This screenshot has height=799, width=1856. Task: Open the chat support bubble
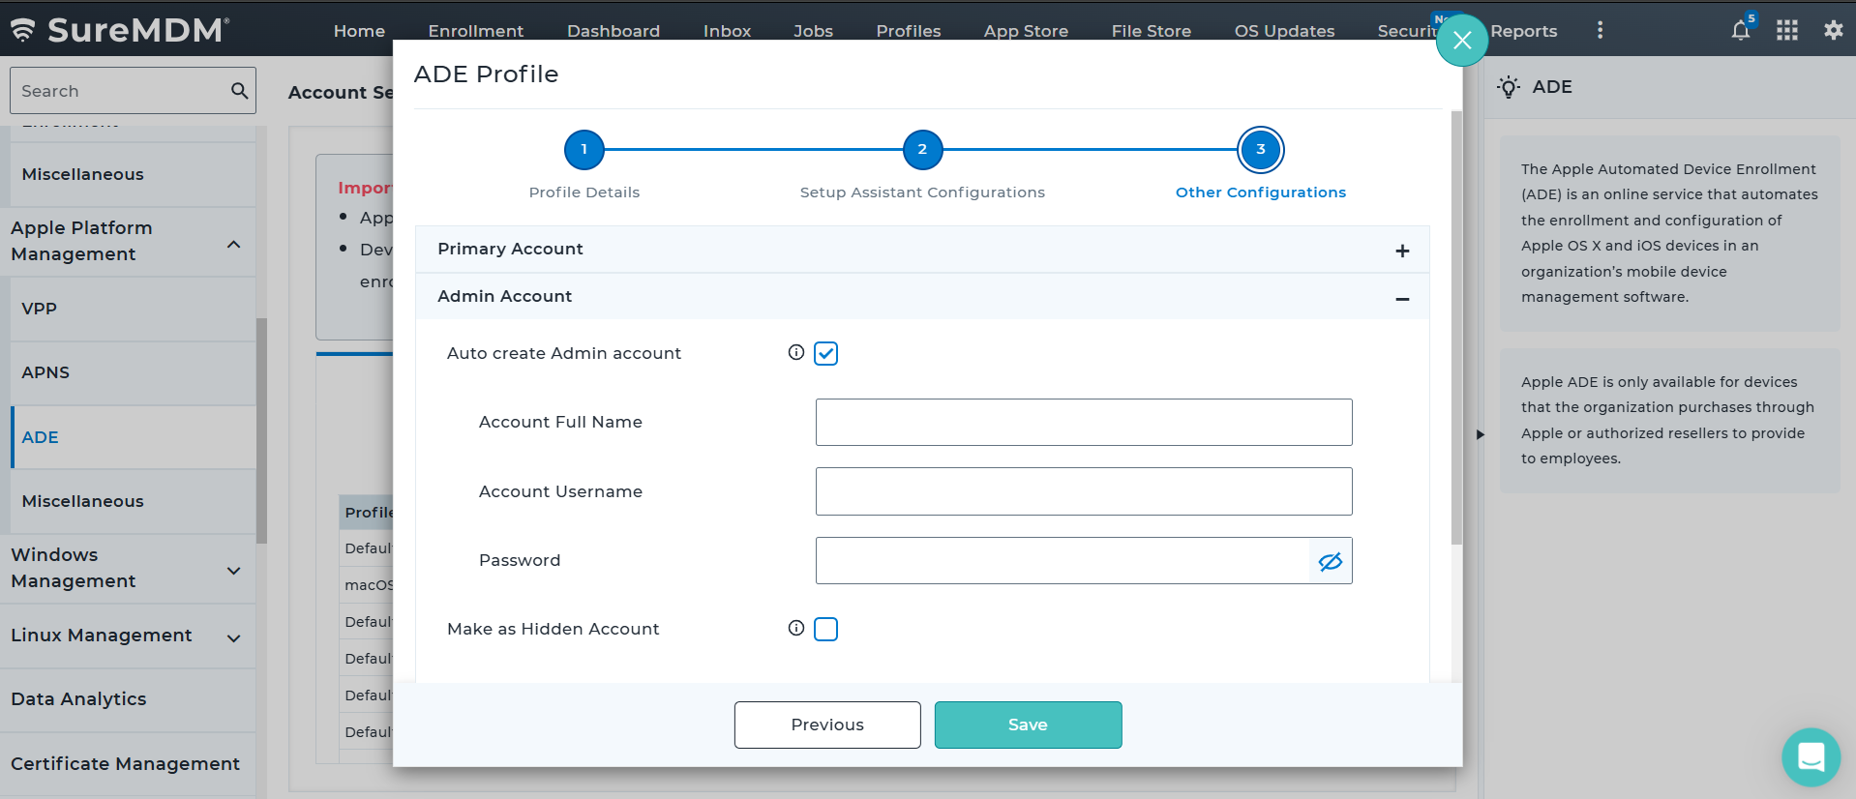[1811, 756]
